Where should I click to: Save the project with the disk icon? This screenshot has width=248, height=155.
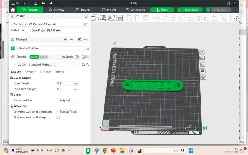36,3
